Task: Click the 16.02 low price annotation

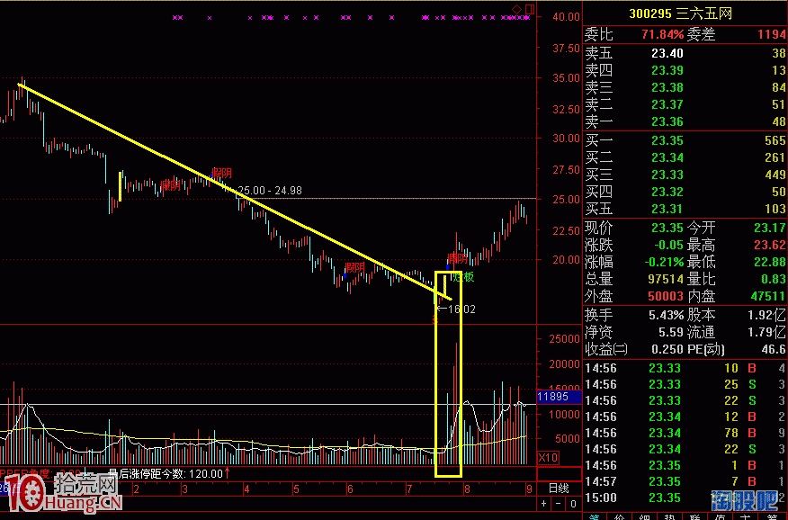Action: click(461, 309)
